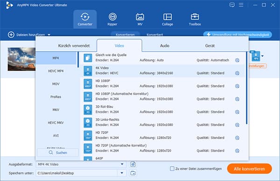Open the Konvertieren tab

(x=125, y=34)
